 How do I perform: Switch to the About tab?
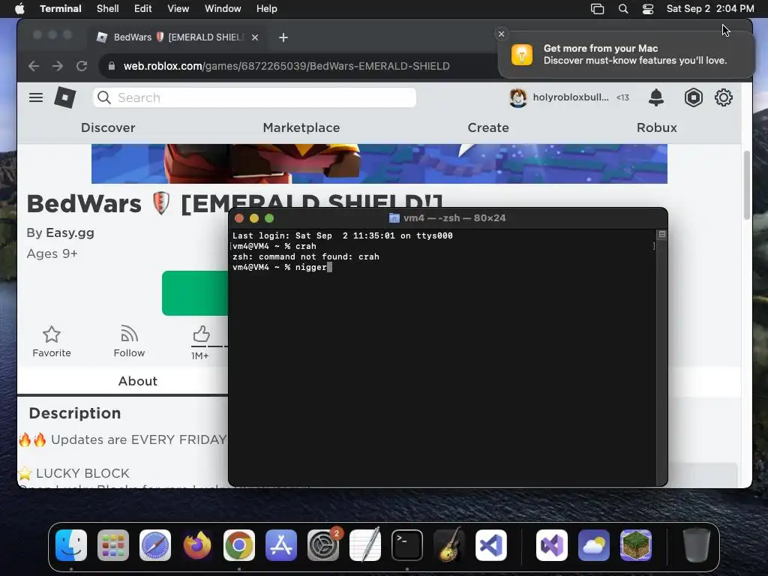click(x=138, y=381)
